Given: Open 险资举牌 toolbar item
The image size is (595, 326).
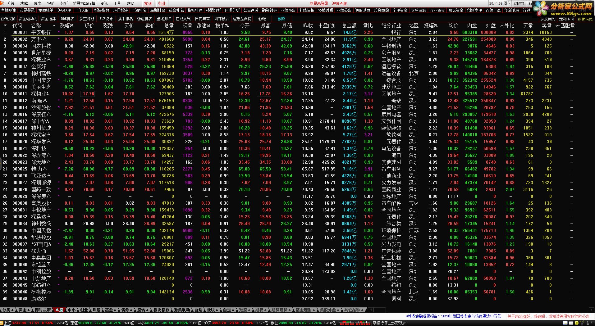Looking at the screenshot, I should pyautogui.click(x=381, y=10).
